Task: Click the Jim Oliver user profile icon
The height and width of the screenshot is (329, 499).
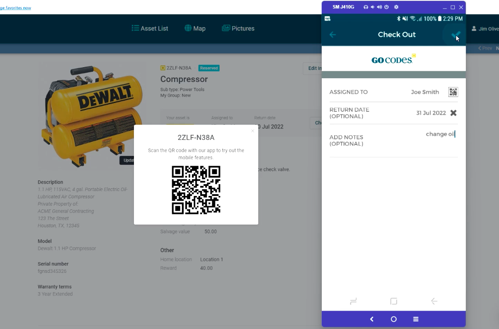Action: point(474,29)
